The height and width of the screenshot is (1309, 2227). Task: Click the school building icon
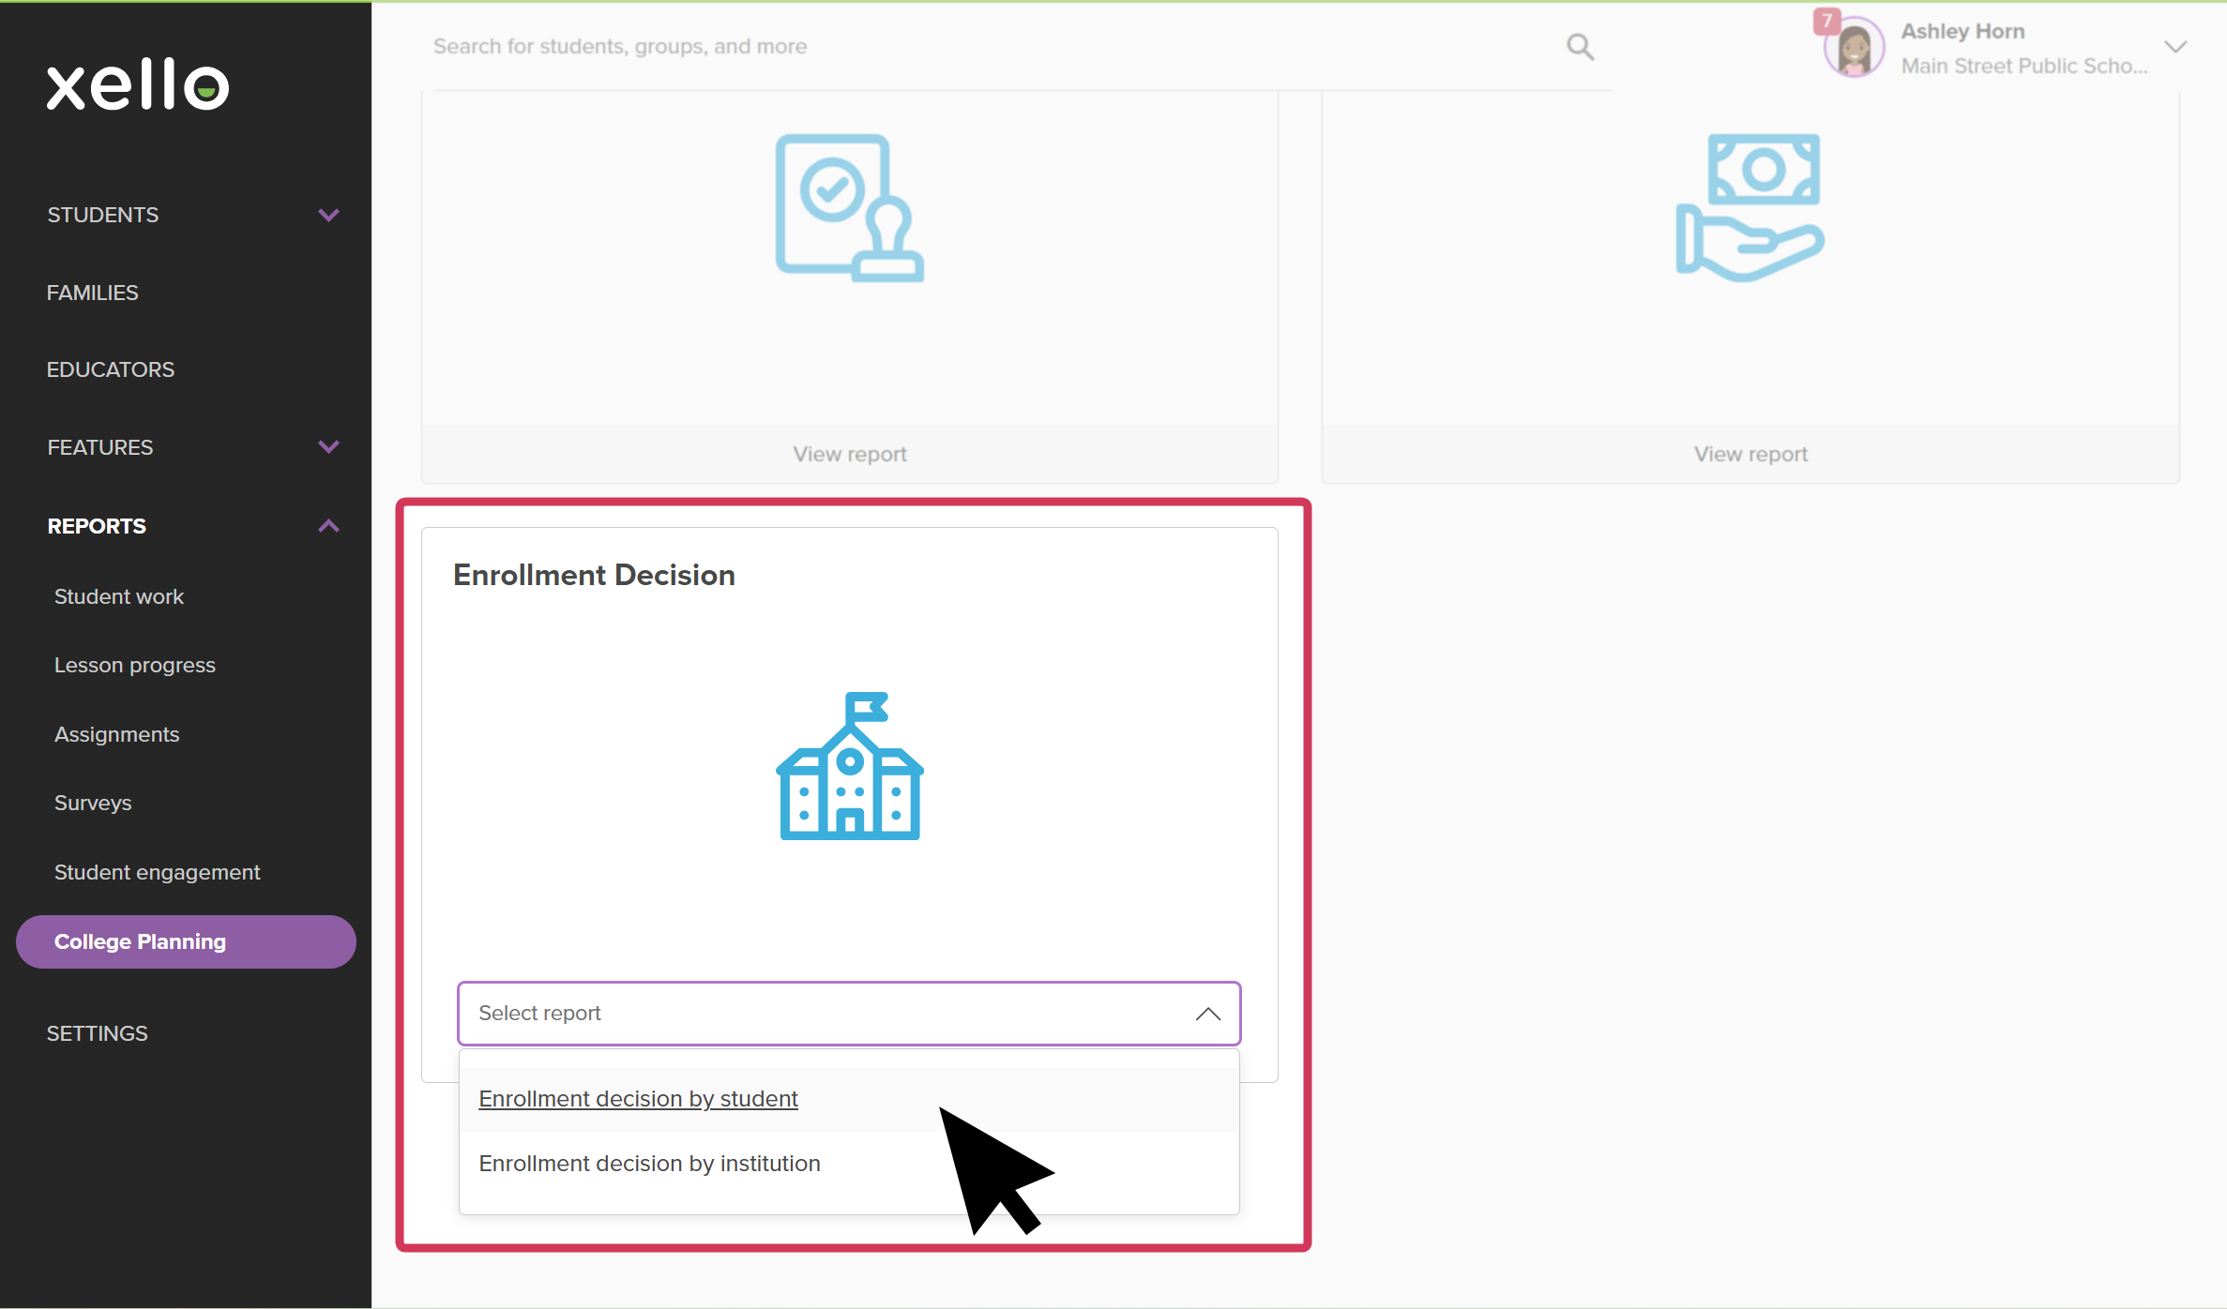[849, 766]
